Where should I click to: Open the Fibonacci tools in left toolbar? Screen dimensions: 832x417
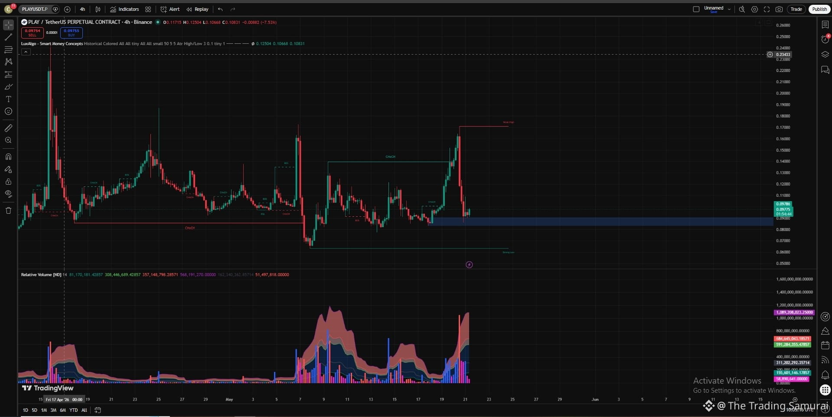[x=8, y=50]
